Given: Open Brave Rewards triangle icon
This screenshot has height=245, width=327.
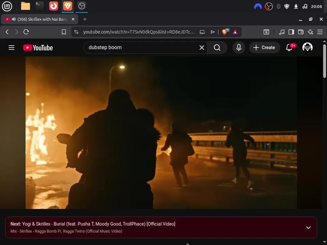Looking at the screenshot, I should tap(235, 32).
